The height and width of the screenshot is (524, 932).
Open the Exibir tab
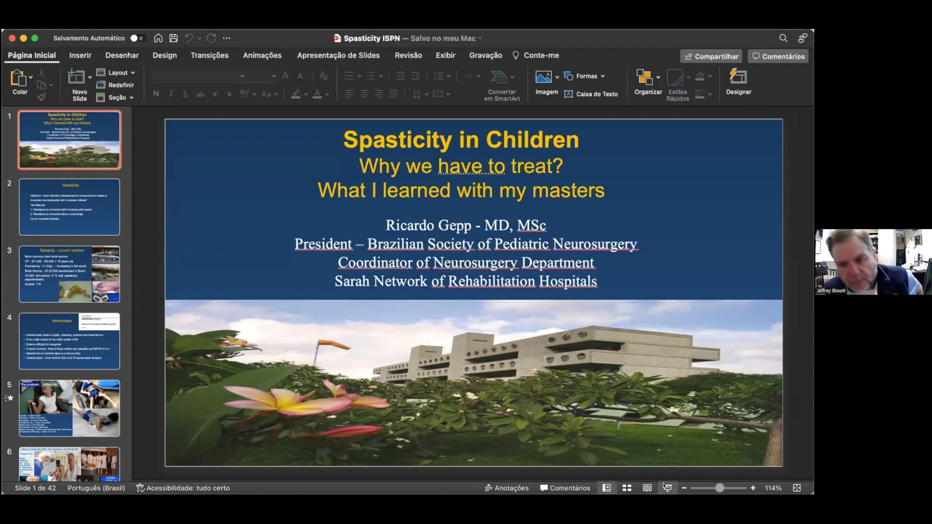[446, 55]
